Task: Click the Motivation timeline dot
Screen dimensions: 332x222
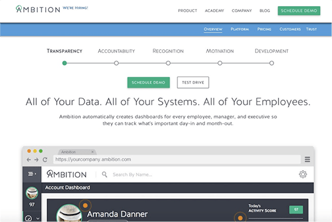Action: coord(220,63)
